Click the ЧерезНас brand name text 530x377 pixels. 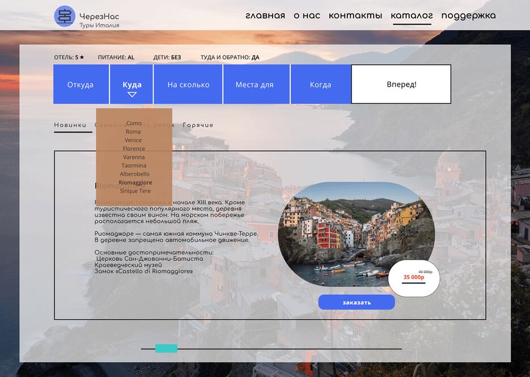pos(99,16)
